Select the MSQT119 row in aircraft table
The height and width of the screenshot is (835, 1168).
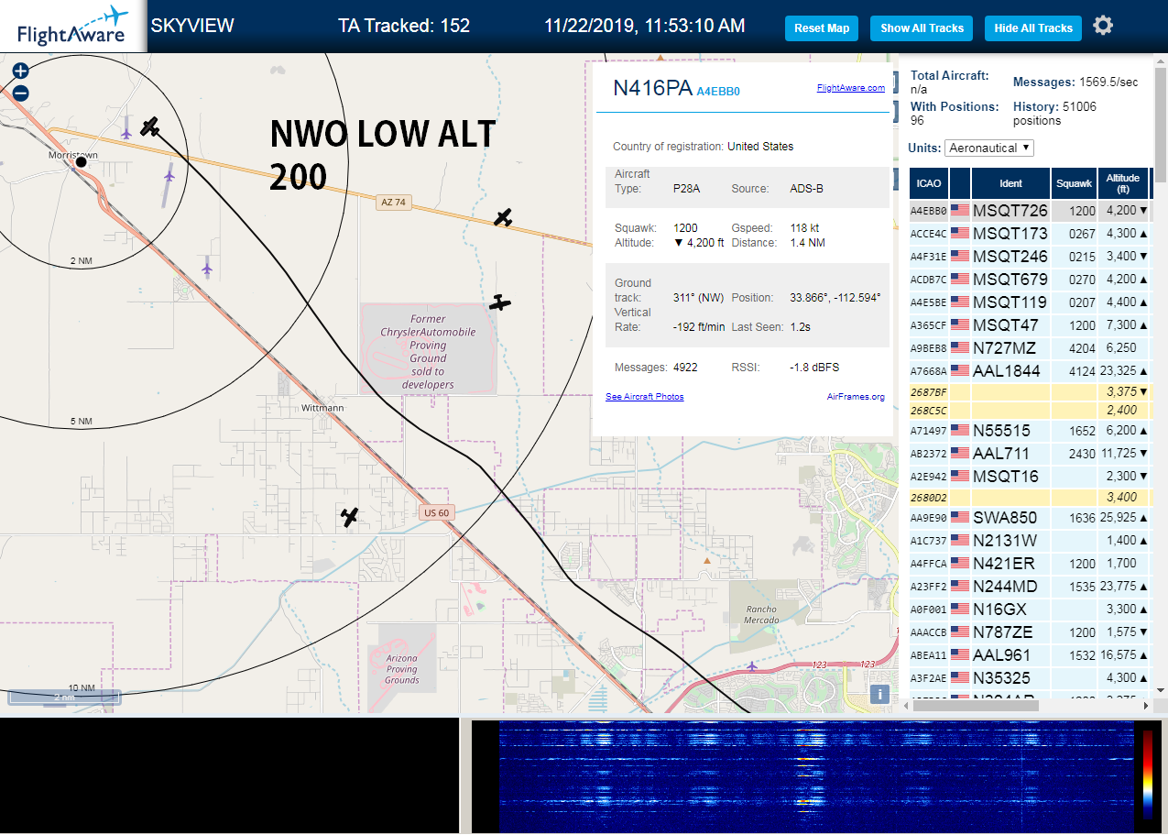point(1030,302)
